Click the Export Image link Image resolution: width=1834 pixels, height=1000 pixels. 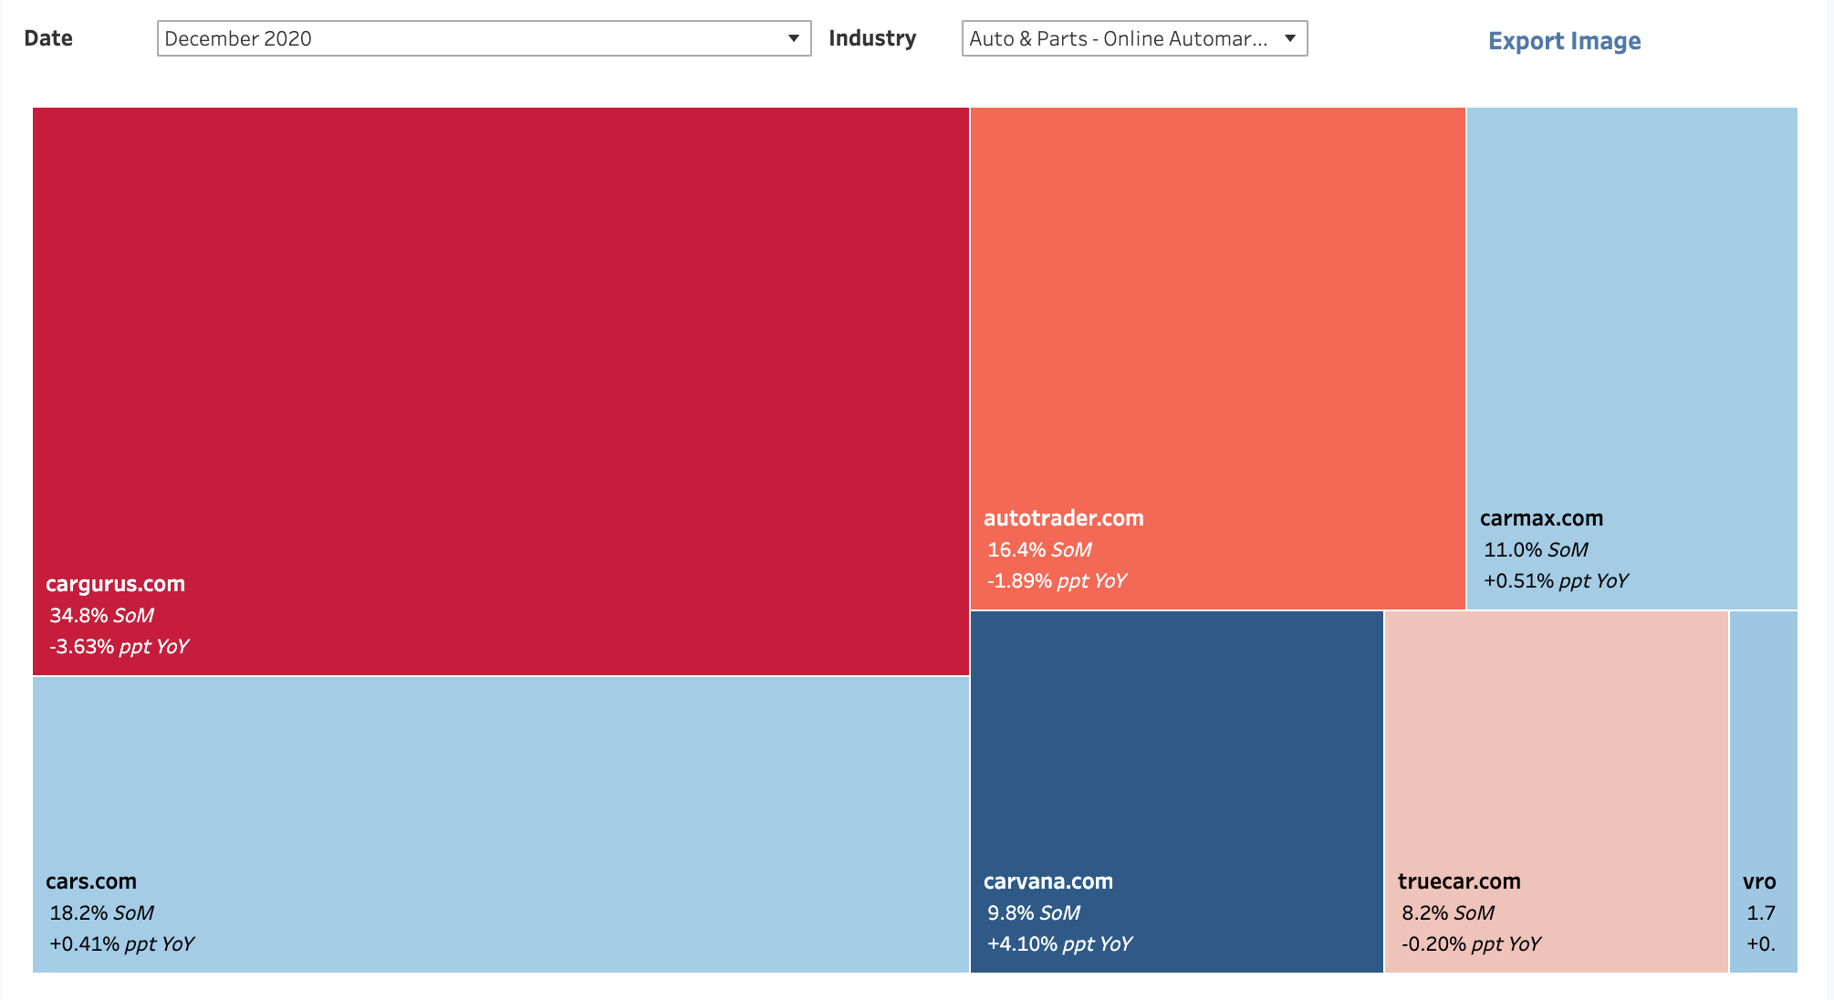1564,41
